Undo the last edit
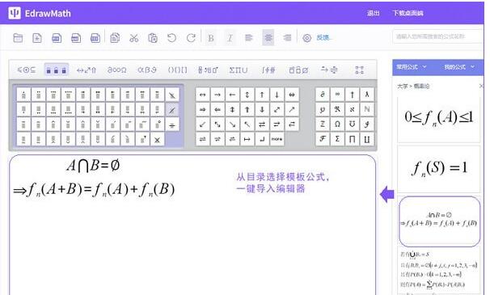 [x=171, y=38]
